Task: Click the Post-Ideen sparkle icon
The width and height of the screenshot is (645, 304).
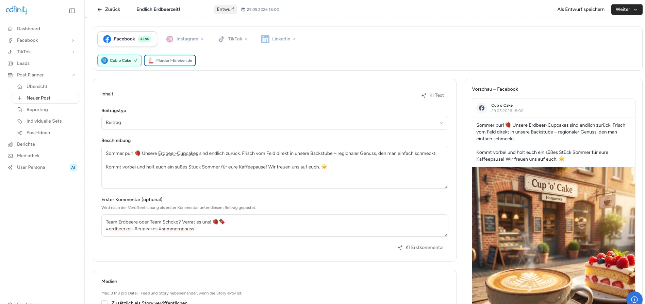Action: 20,133
